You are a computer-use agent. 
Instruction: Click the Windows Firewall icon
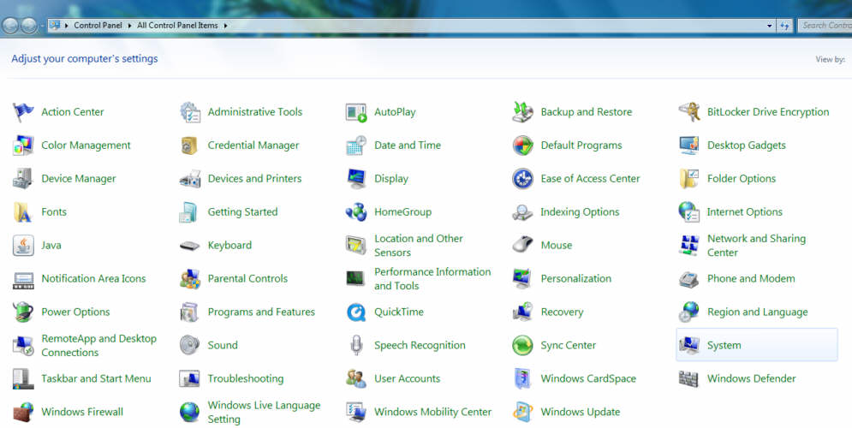[23, 412]
